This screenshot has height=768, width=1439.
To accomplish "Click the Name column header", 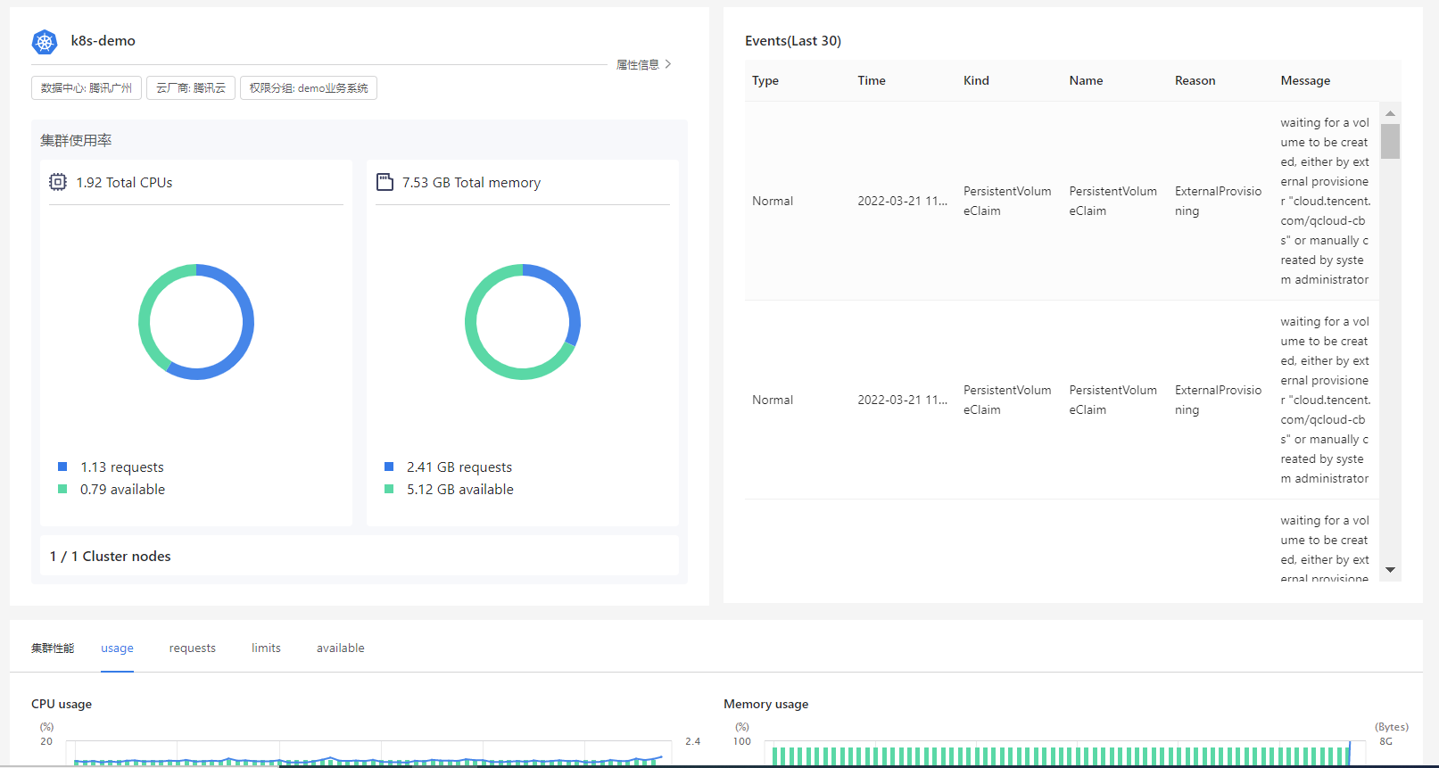I will 1086,80.
